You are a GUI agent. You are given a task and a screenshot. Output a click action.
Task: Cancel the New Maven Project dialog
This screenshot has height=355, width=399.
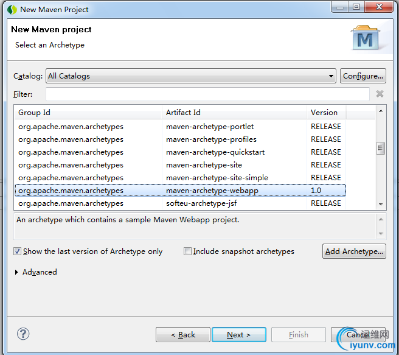(358, 335)
